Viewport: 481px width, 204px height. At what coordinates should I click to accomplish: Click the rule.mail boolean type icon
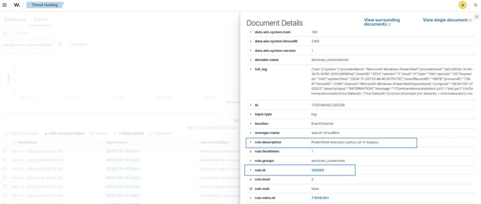250,189
